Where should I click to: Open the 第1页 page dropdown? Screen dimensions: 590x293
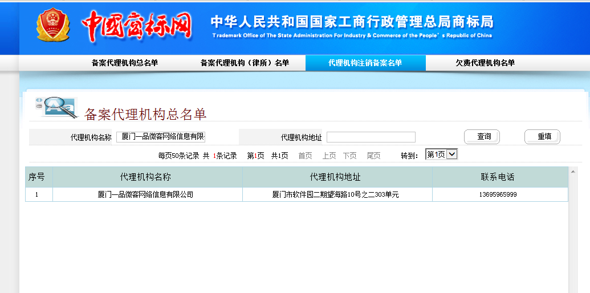point(441,154)
